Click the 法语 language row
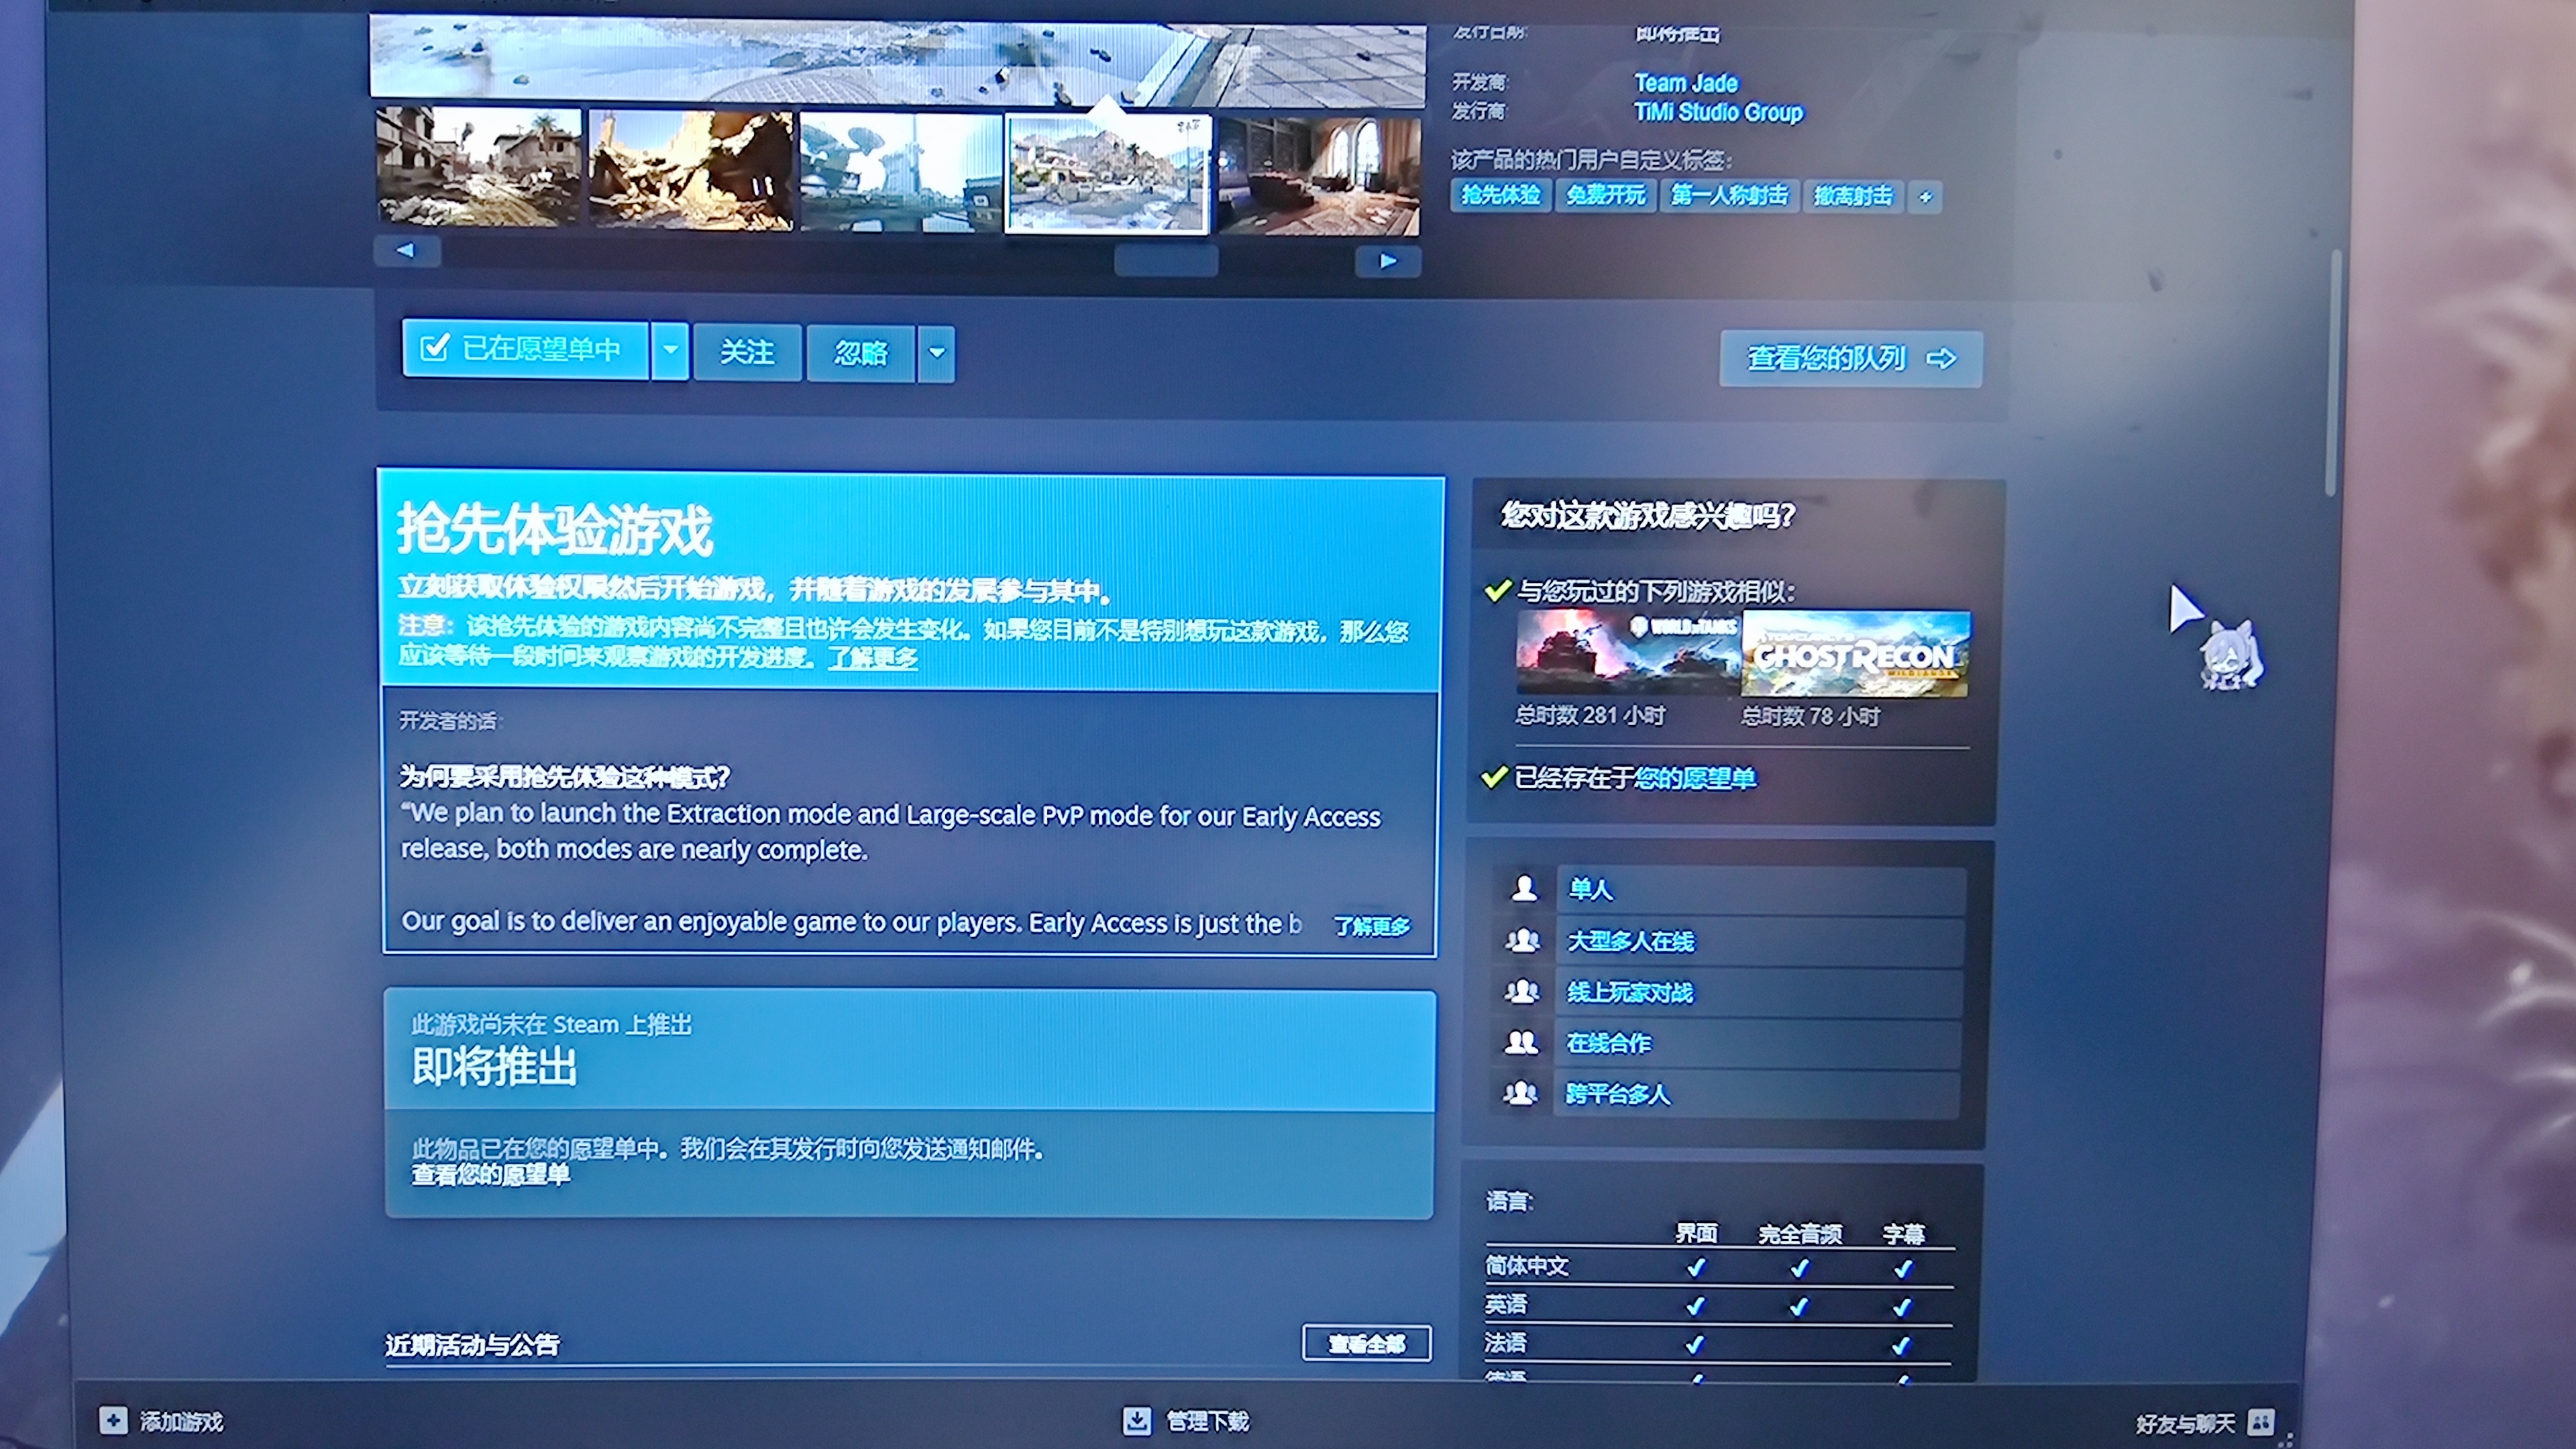The width and height of the screenshot is (2576, 1449). coord(1717,1343)
